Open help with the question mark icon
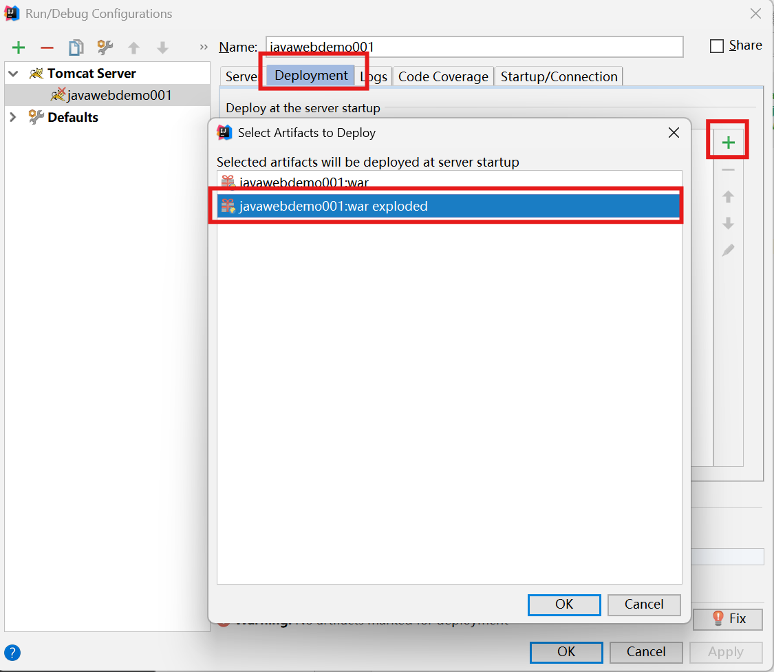774x672 pixels. [x=12, y=653]
